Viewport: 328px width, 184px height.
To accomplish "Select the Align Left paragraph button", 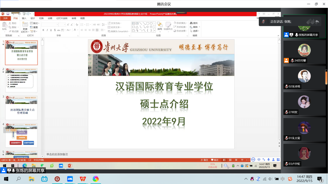I will [x=82, y=30].
